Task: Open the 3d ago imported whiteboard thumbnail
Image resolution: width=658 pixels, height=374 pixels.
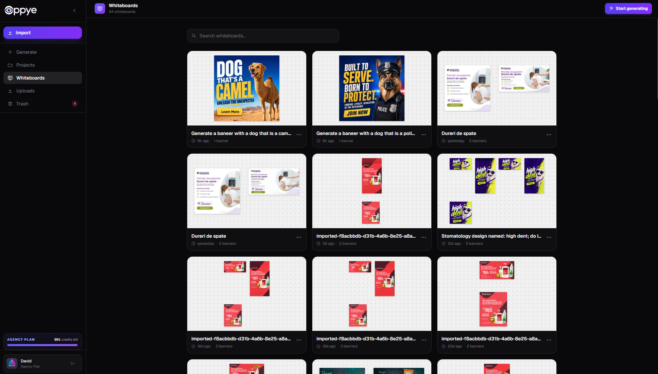Action: click(372, 191)
